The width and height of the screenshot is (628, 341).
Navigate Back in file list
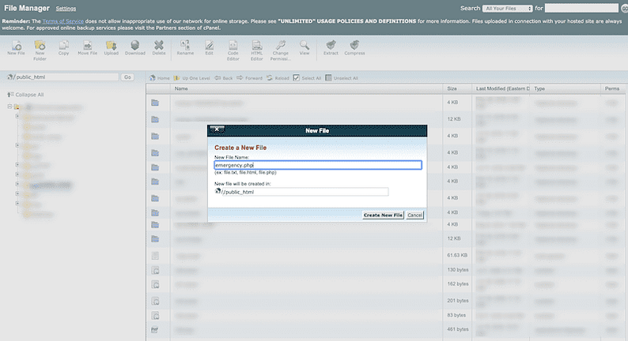224,78
